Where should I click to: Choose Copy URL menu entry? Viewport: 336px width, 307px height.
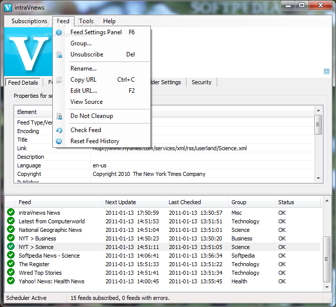(102, 80)
